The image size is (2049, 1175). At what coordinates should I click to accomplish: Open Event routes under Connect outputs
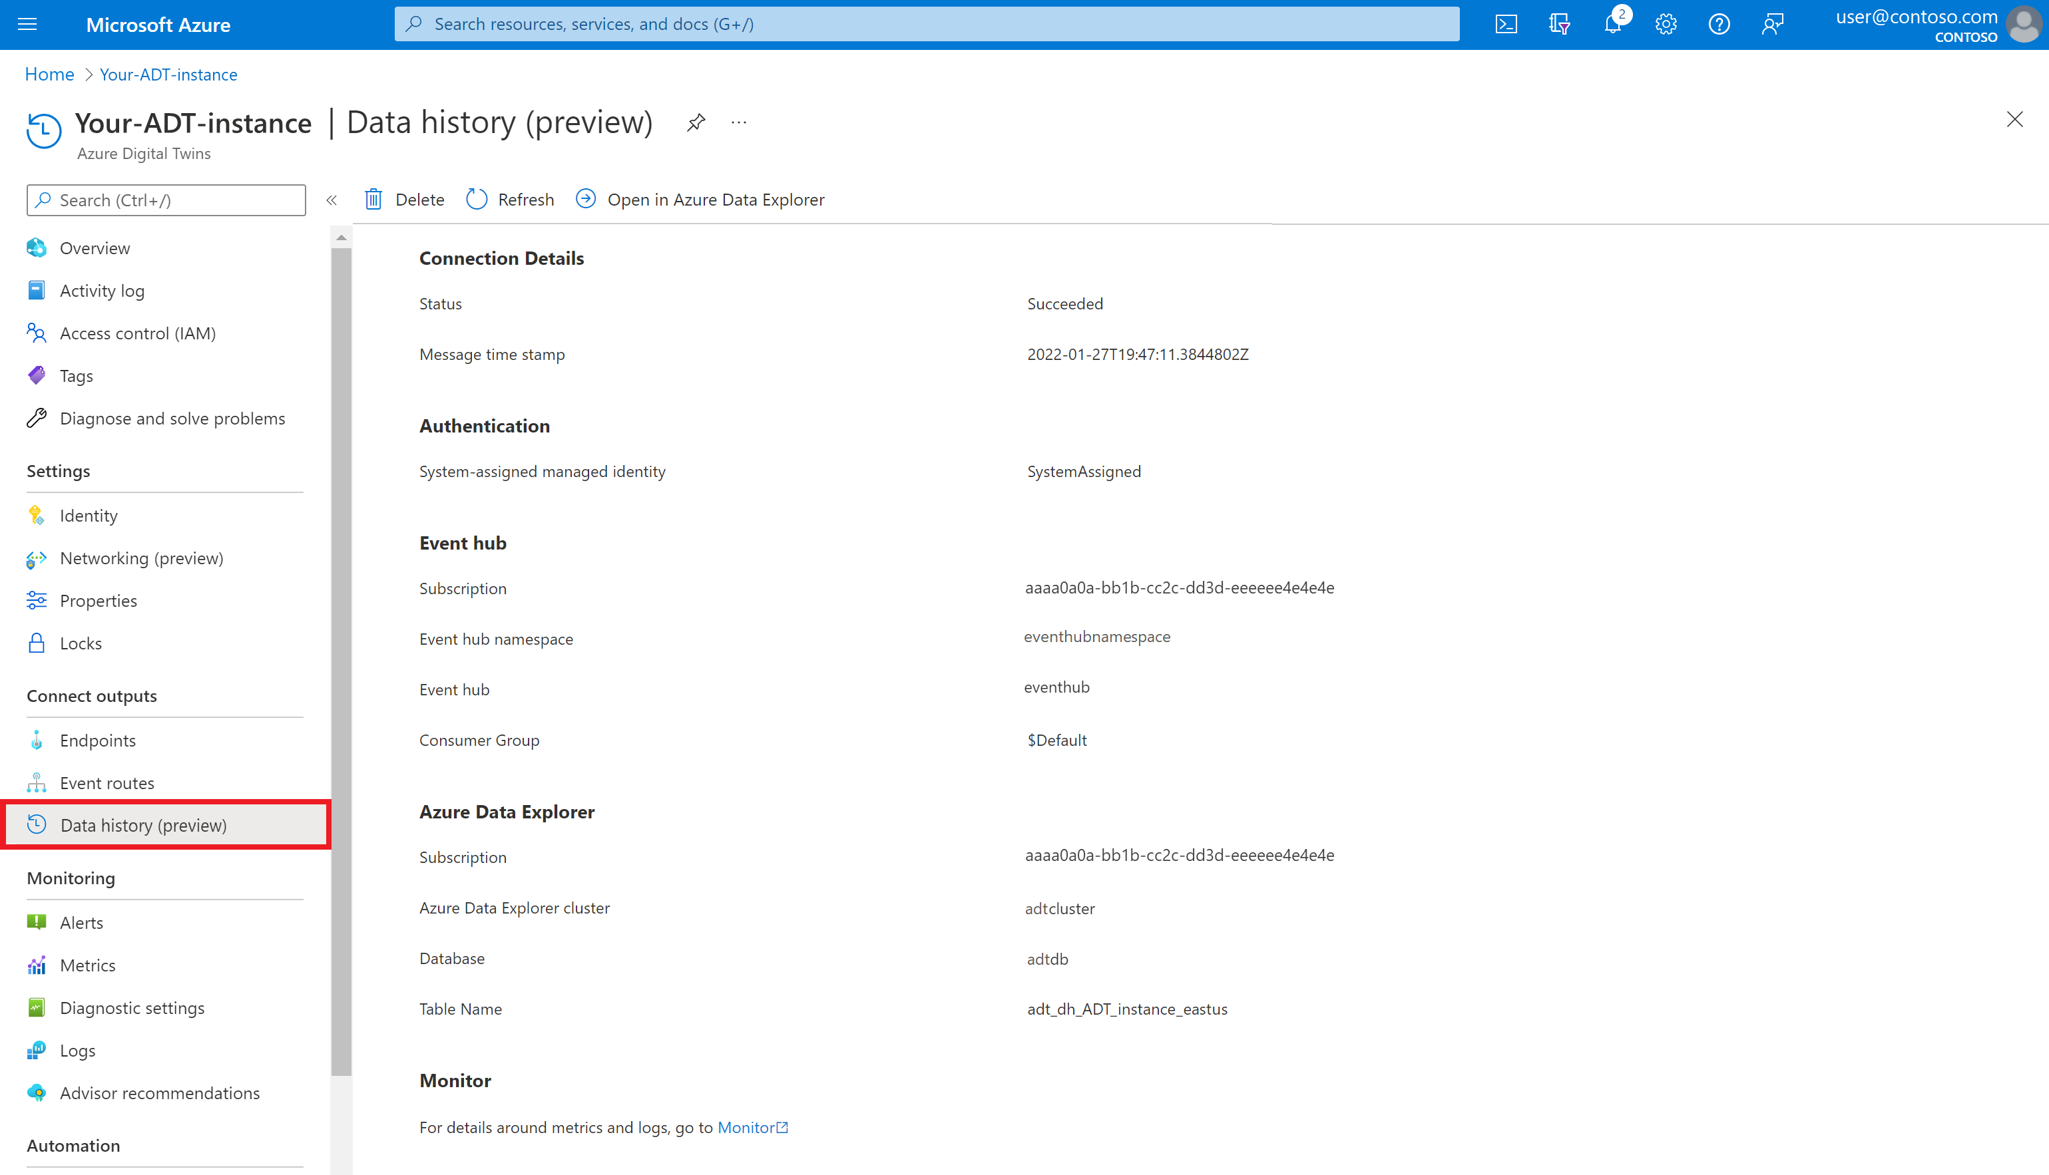[x=107, y=782]
